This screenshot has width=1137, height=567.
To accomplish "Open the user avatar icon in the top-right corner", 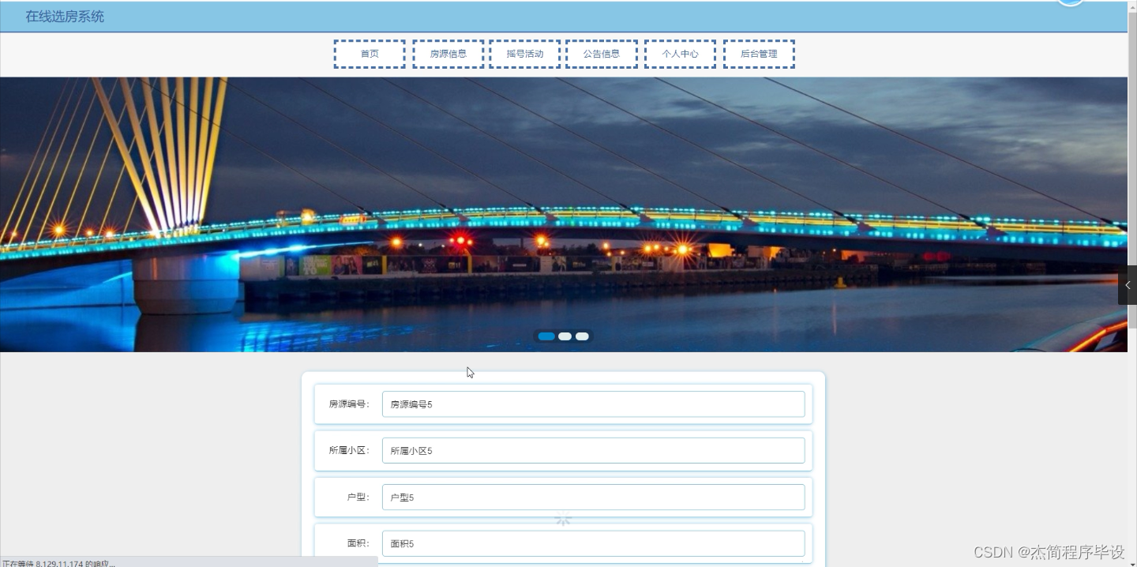I will tap(1071, 3).
